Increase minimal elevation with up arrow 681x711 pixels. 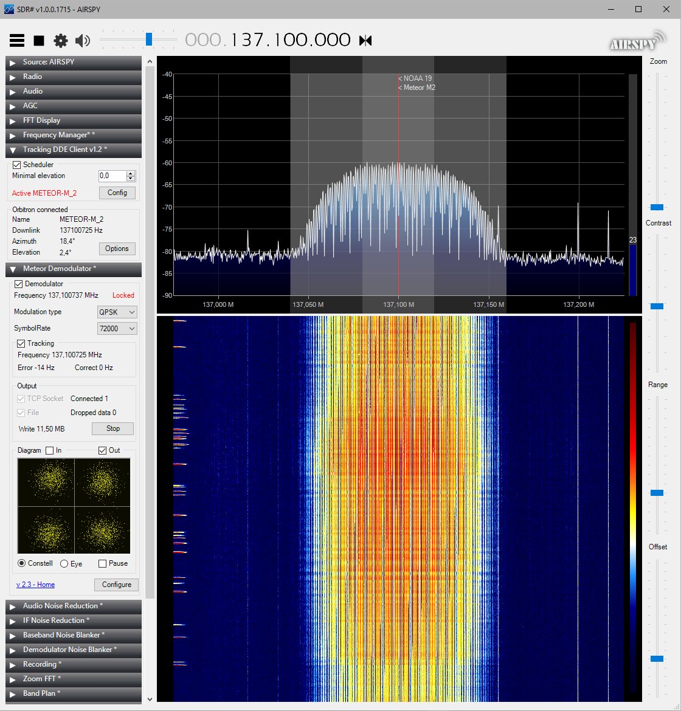[x=131, y=173]
